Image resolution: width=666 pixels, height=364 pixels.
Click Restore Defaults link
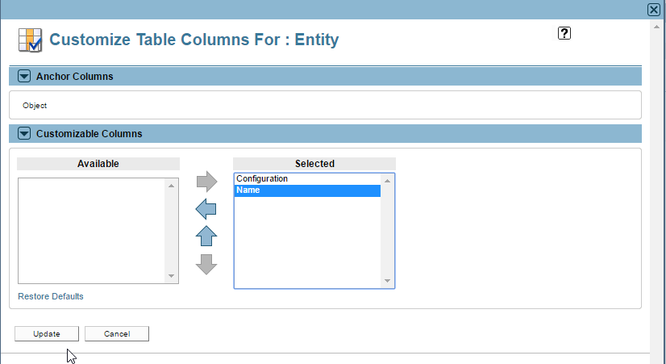coord(51,296)
